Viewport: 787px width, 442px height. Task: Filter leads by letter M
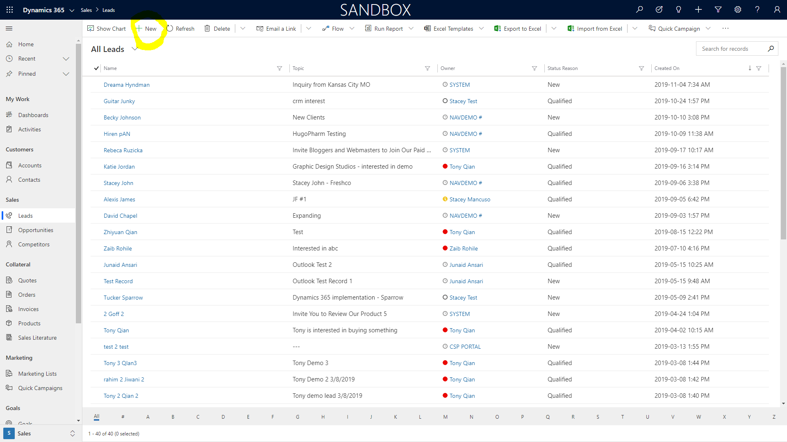445,417
